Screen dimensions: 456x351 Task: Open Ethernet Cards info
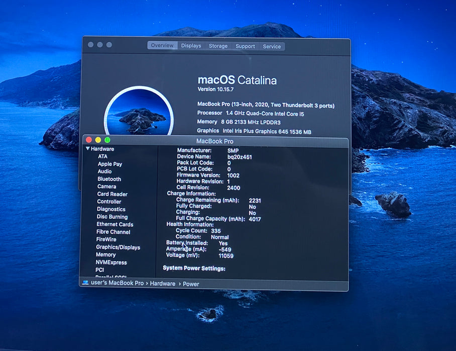115,225
